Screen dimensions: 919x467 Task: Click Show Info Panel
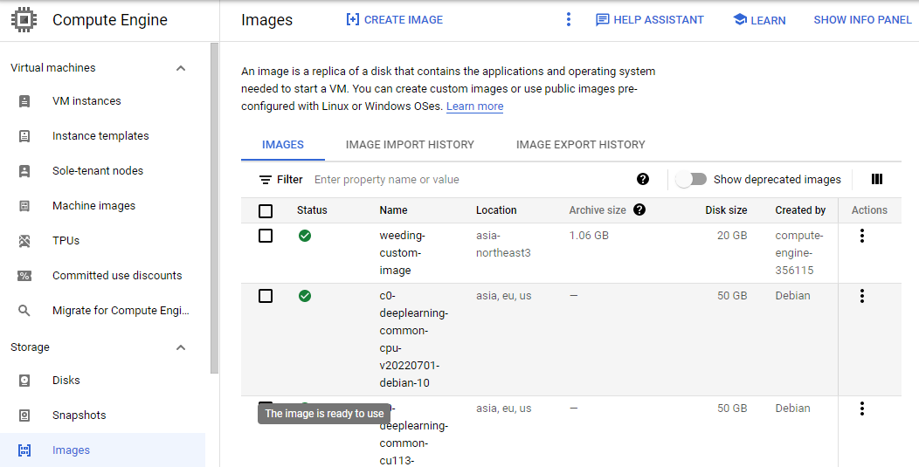[x=863, y=20]
